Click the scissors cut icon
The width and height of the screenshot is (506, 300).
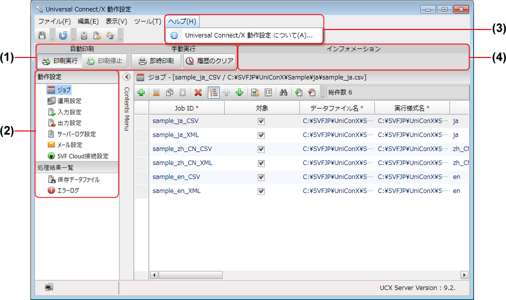point(156,92)
